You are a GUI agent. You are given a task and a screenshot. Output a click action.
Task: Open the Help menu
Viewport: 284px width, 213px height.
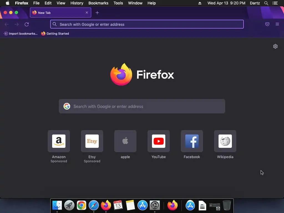coord(152,3)
